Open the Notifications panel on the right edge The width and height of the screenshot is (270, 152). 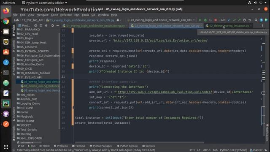[x=267, y=132]
